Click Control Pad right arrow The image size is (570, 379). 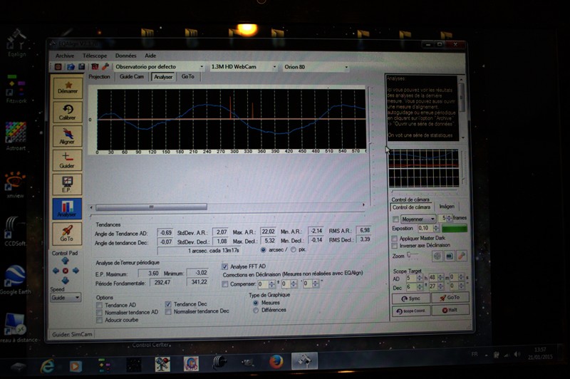76,270
